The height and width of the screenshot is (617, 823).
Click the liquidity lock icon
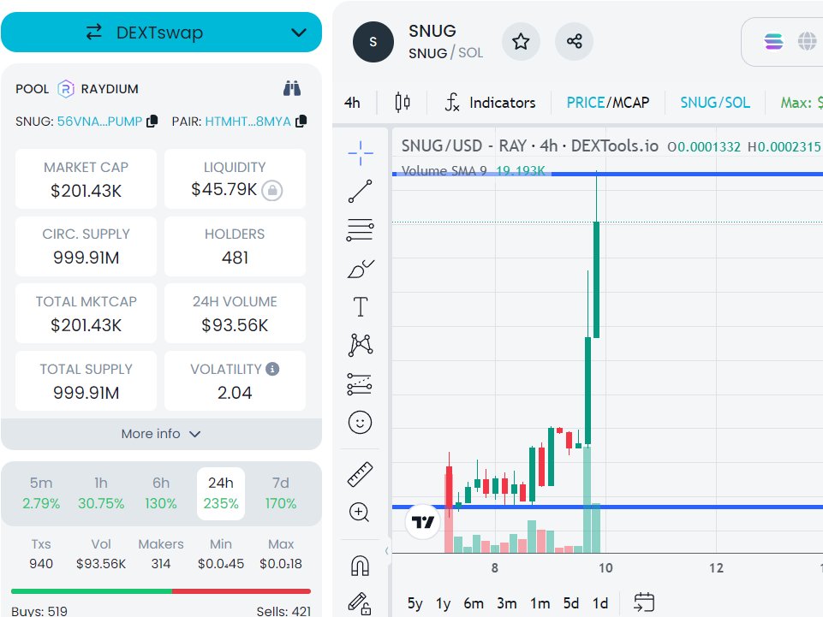pos(272,190)
